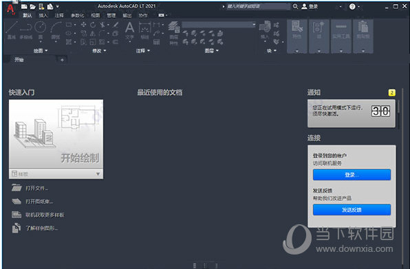The height and width of the screenshot is (269, 410).
Task: Click the Move modify tool
Action: 84,25
